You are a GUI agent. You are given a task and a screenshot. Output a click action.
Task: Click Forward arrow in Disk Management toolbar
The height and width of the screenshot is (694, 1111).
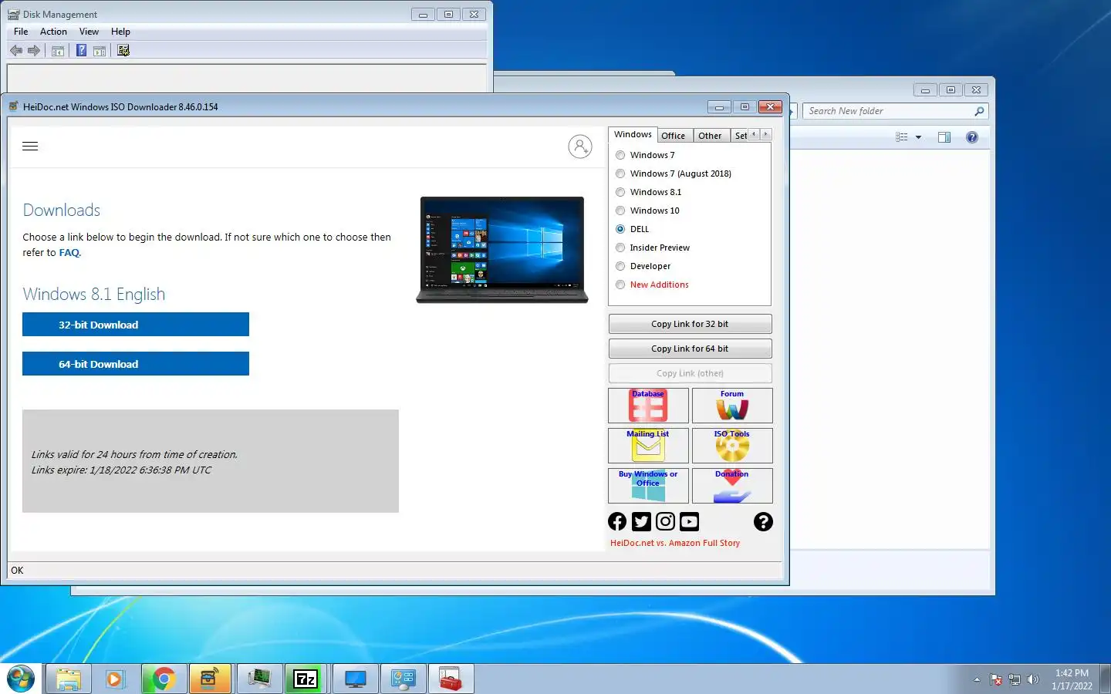tap(34, 51)
